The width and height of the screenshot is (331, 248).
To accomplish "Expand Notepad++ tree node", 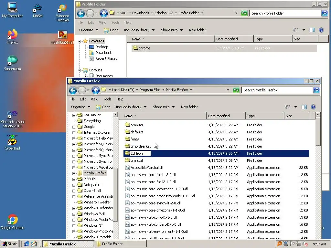I will (x=74, y=185).
